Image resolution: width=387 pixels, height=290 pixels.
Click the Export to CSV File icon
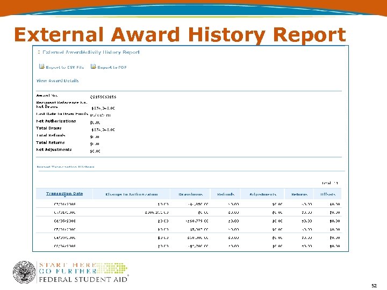click(42, 67)
